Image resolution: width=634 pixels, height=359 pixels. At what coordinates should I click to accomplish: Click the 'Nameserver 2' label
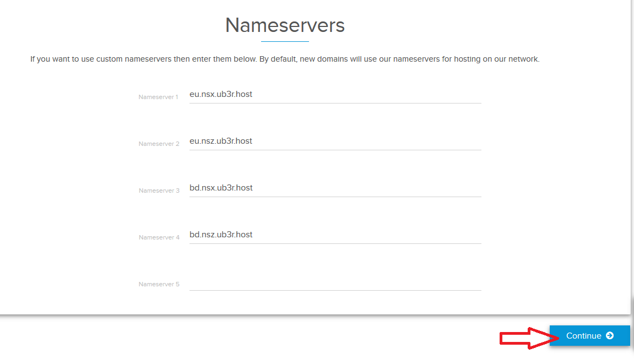pos(159,144)
